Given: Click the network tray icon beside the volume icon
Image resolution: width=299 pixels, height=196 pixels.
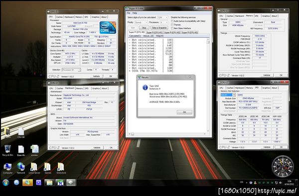Looking at the screenshot, I should (276, 183).
